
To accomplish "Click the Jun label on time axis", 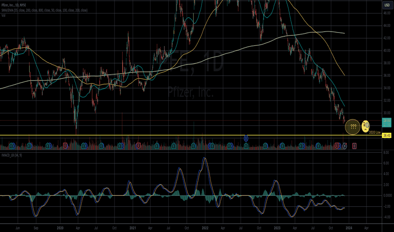I will pos(18,228).
